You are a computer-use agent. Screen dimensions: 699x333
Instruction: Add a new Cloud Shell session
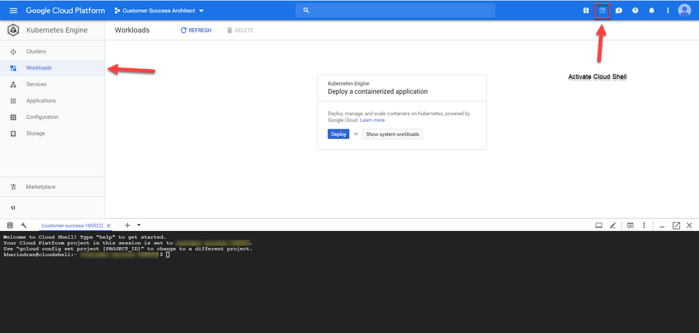pyautogui.click(x=127, y=225)
